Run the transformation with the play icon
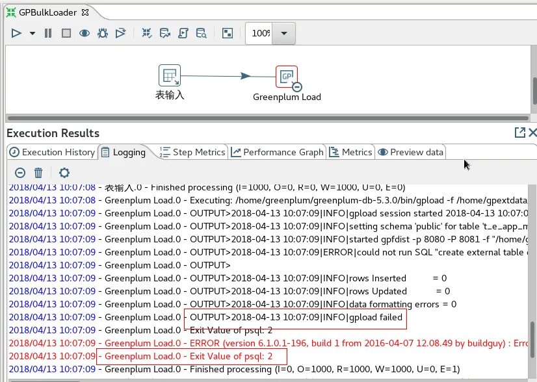The width and height of the screenshot is (537, 382). 16,33
